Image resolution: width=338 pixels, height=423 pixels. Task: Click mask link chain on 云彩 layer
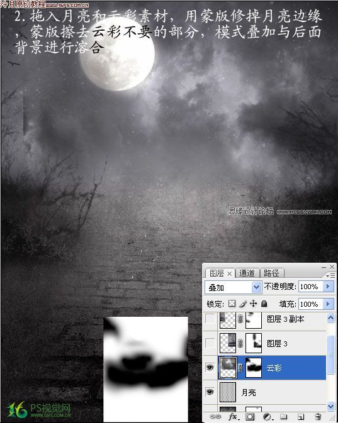(240, 368)
